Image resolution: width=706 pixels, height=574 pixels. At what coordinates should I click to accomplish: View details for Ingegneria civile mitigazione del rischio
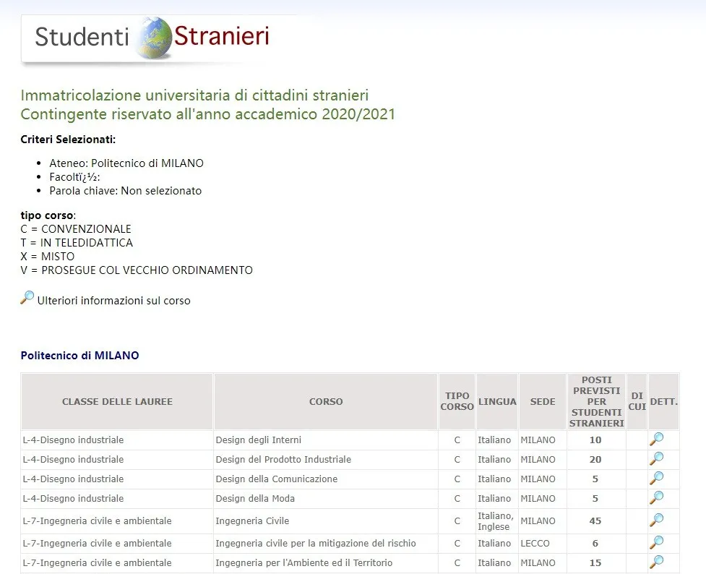coord(656,542)
